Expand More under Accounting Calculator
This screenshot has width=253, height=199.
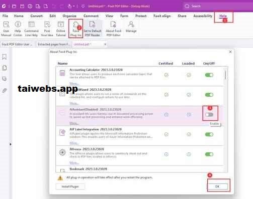point(74,83)
